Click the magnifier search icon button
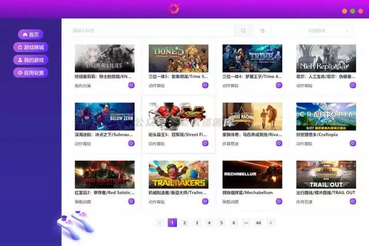This screenshot has width=369, height=246. pos(243,31)
